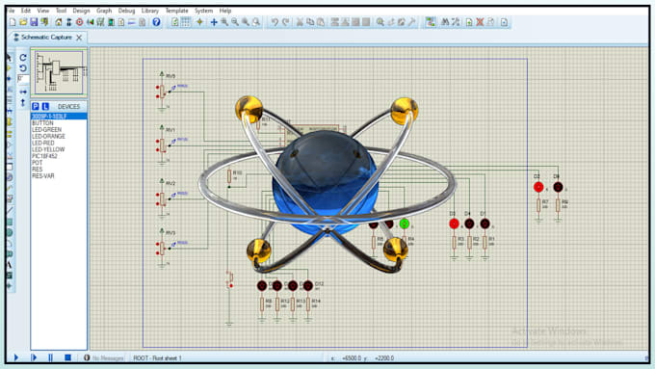The width and height of the screenshot is (655, 369).
Task: Rotate anti-clockwise using the rotate icon
Action: point(23,67)
